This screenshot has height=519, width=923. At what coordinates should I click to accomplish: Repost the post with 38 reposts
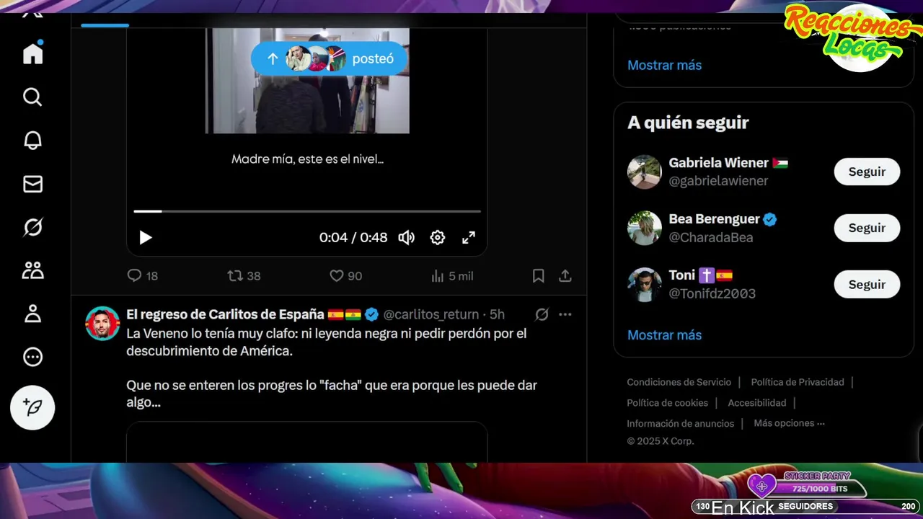click(244, 275)
